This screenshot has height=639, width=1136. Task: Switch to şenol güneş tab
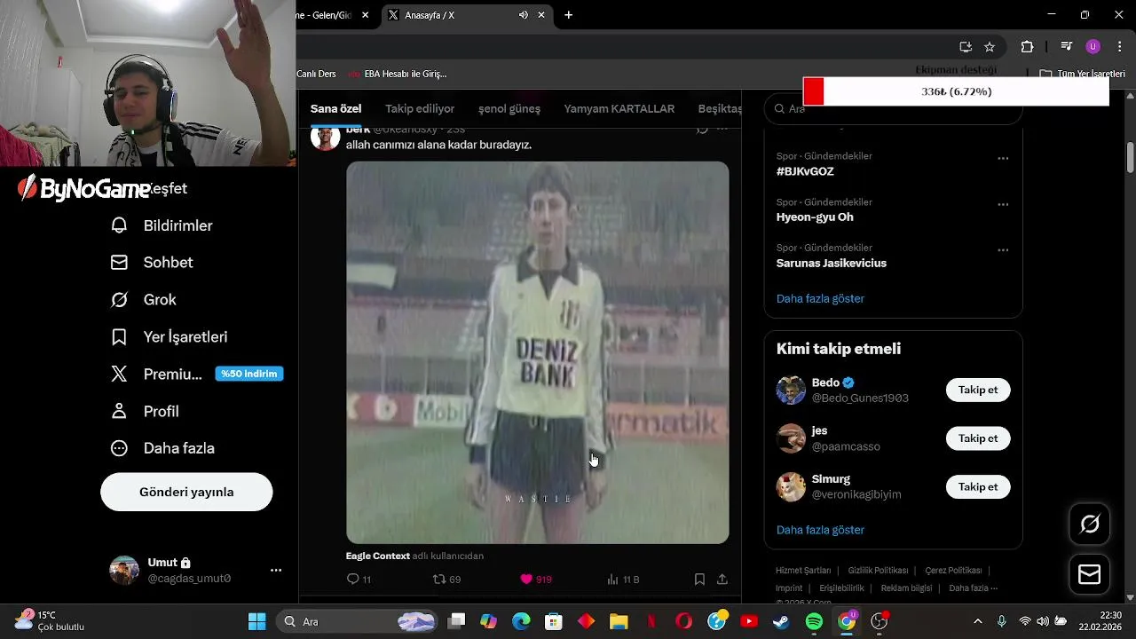click(509, 109)
